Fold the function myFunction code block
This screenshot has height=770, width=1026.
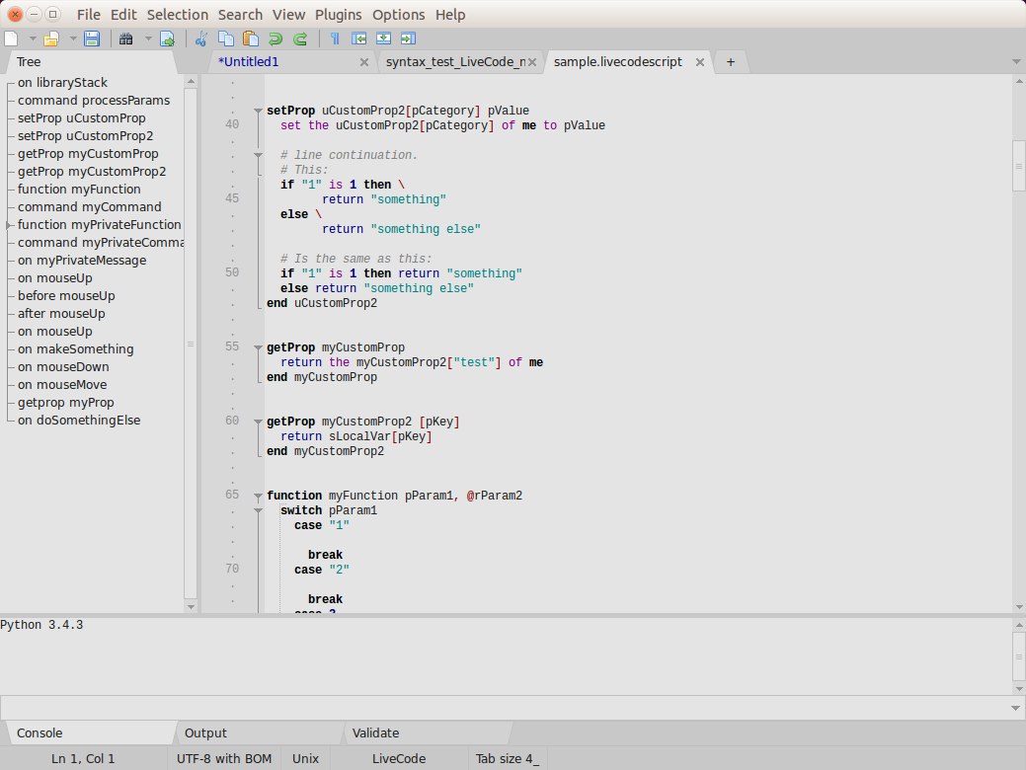(258, 496)
